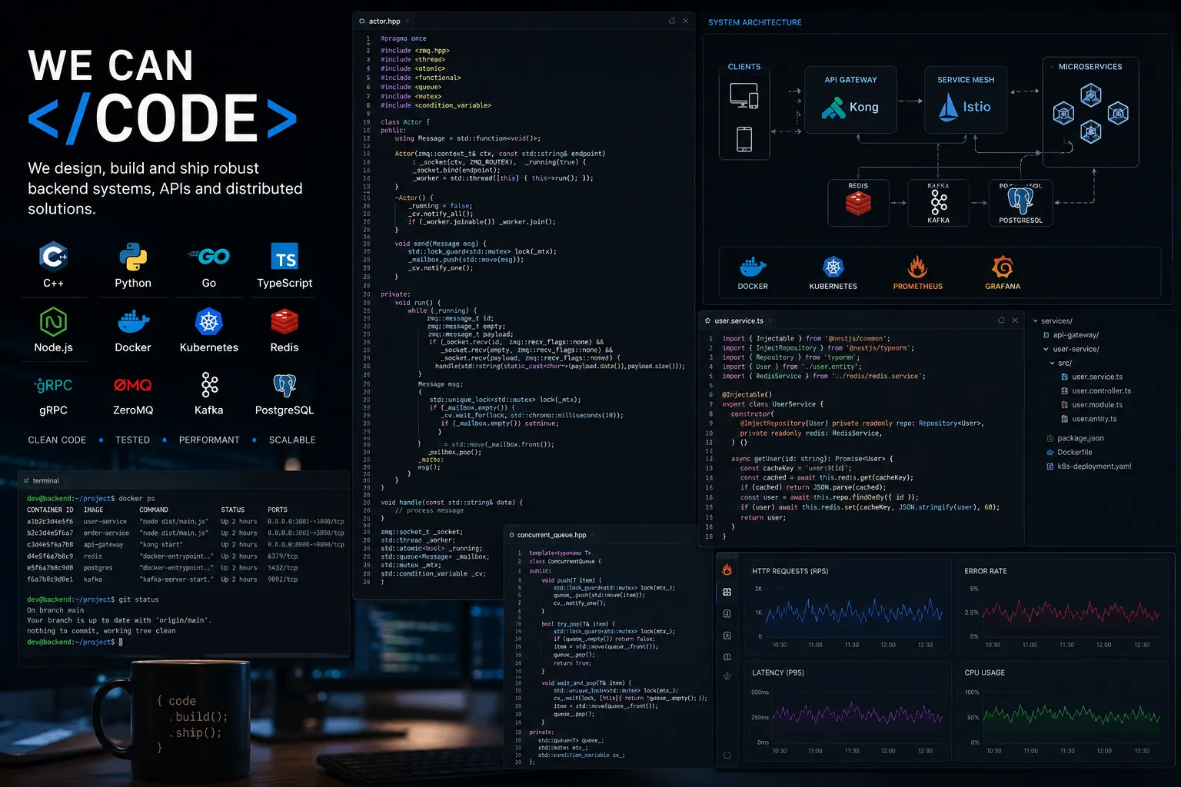Screen dimensions: 1181x787
Task: Click the TypeScript TS logo
Action: point(284,257)
